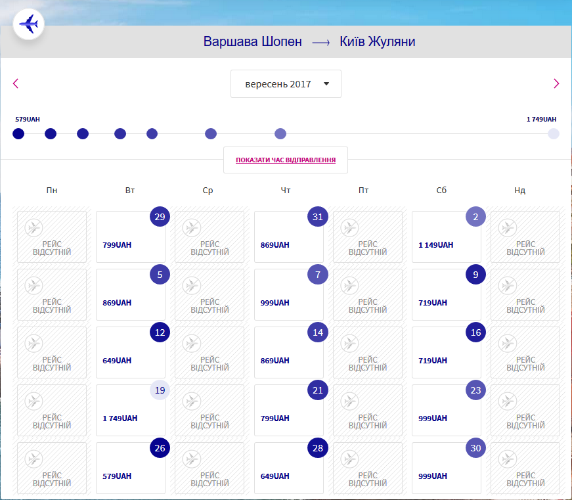
Task: Select the flight on 26 for 579UAH
Action: pyautogui.click(x=131, y=468)
